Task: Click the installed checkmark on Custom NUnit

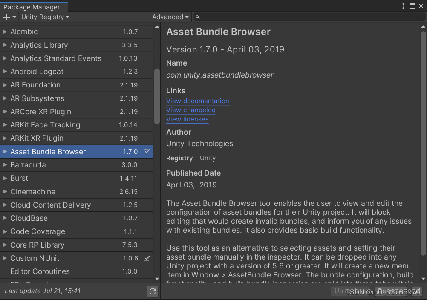Action: click(147, 258)
